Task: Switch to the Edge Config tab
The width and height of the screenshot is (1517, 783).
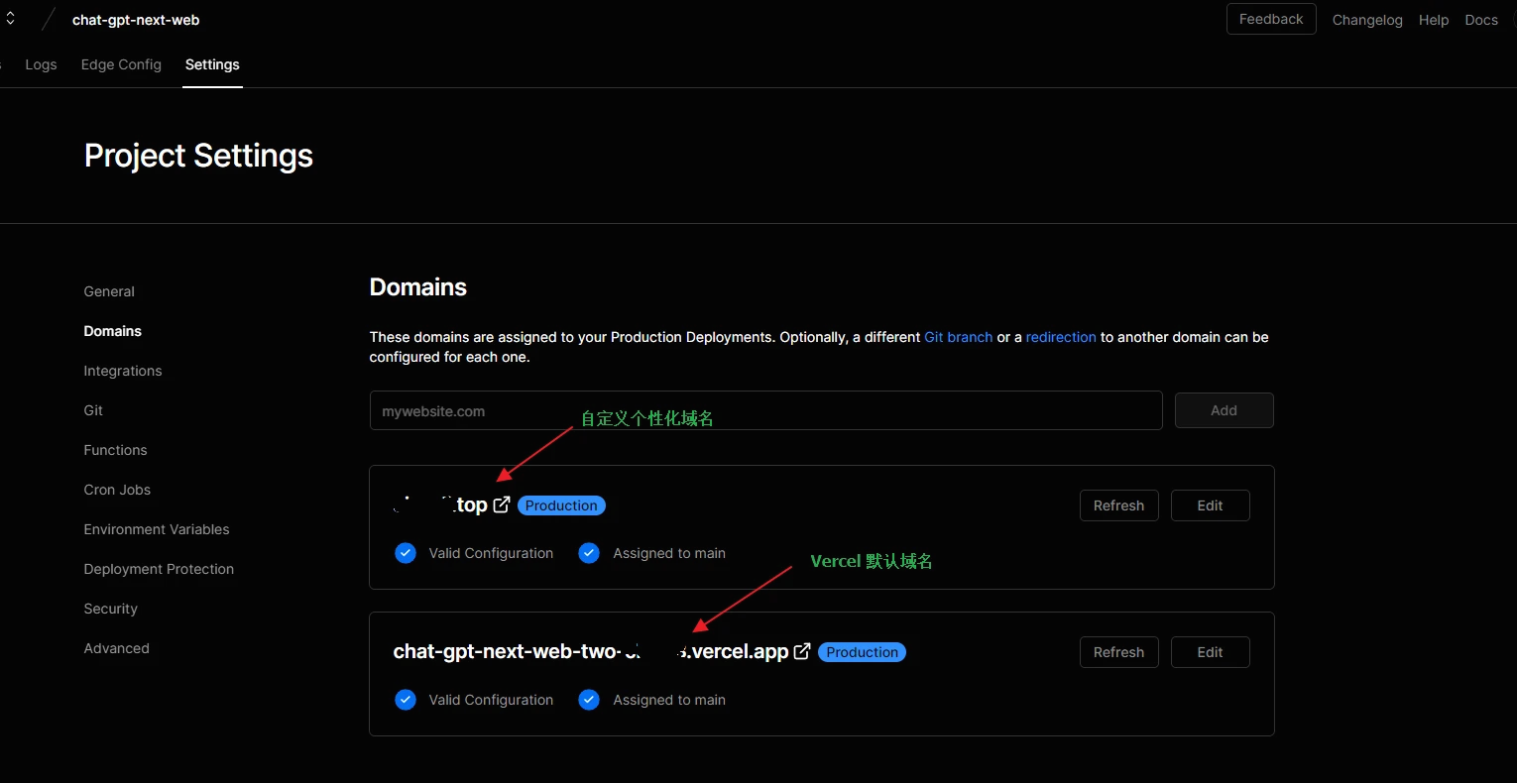Action: (x=121, y=64)
